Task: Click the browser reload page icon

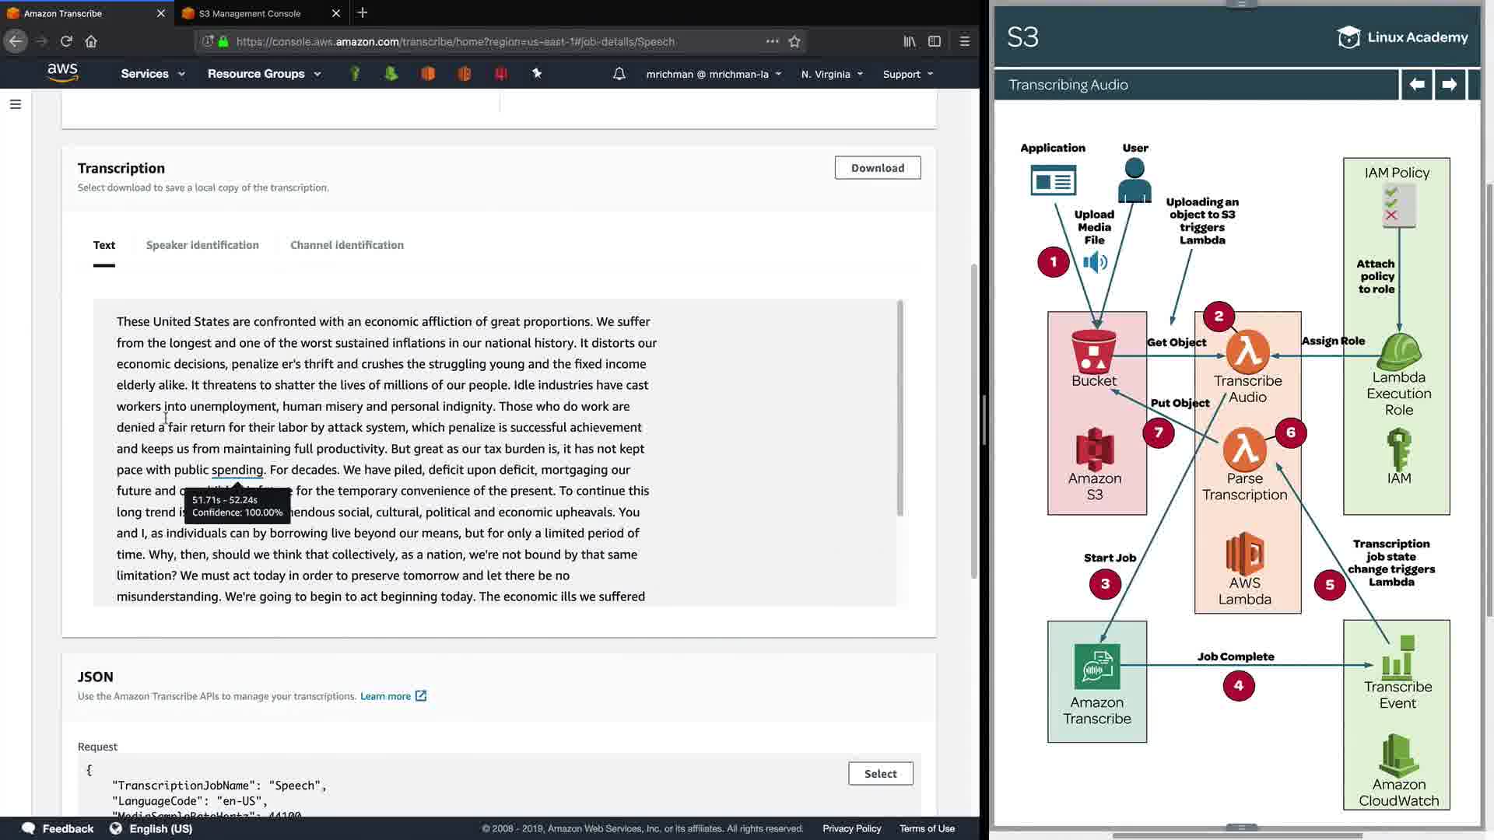Action: click(x=66, y=41)
